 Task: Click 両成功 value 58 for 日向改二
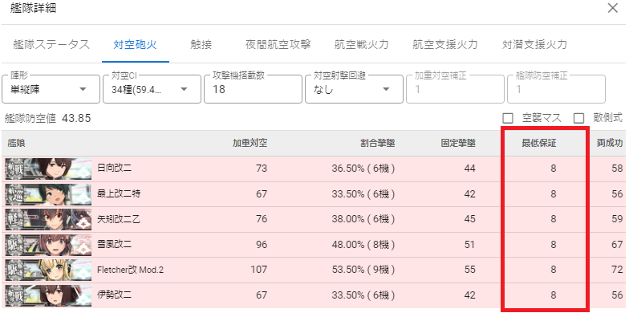click(617, 169)
